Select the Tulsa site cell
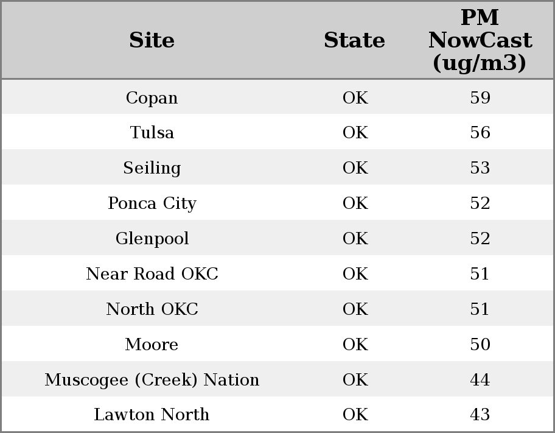This screenshot has height=433, width=555. click(152, 133)
